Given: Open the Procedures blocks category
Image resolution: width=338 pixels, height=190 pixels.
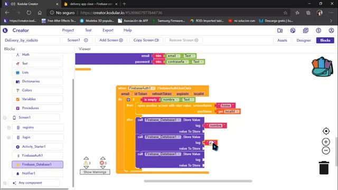Looking at the screenshot, I should point(37,108).
